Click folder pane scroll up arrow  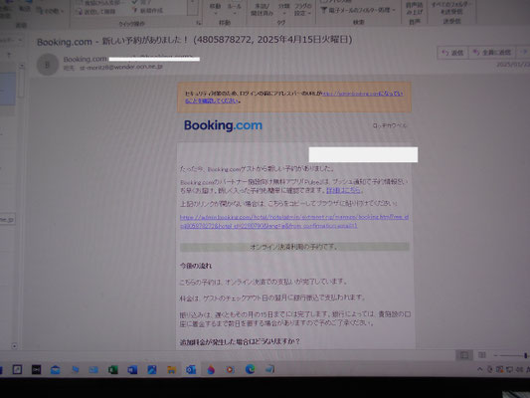[22, 67]
